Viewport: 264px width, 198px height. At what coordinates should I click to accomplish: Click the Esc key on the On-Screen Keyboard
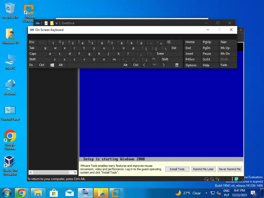(32, 42)
